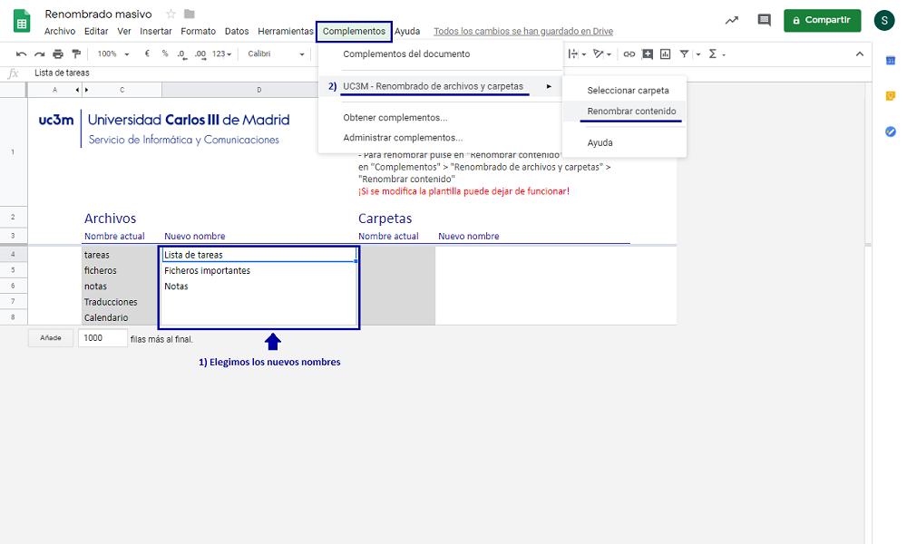Open the Herramientas menu

pos(285,31)
